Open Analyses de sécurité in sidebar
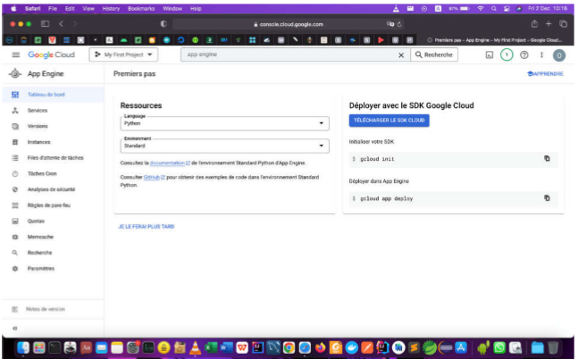578x359 pixels. coord(53,189)
